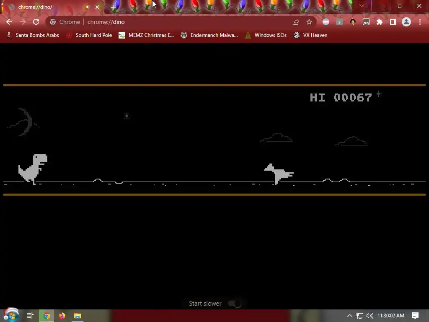This screenshot has height=322, width=429.
Task: Open the gray S extension icon
Action: (339, 22)
